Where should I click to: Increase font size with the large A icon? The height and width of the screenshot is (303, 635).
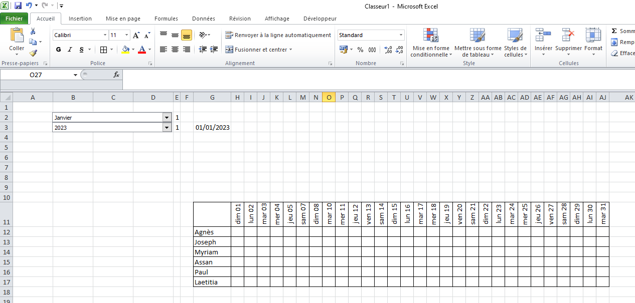tap(136, 35)
